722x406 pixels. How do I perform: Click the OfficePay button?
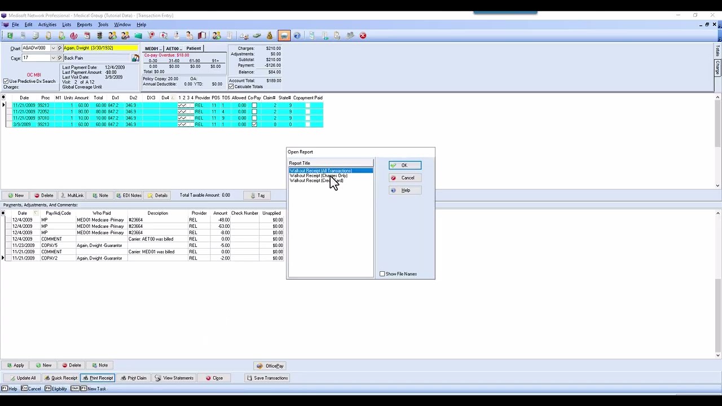[x=270, y=366]
